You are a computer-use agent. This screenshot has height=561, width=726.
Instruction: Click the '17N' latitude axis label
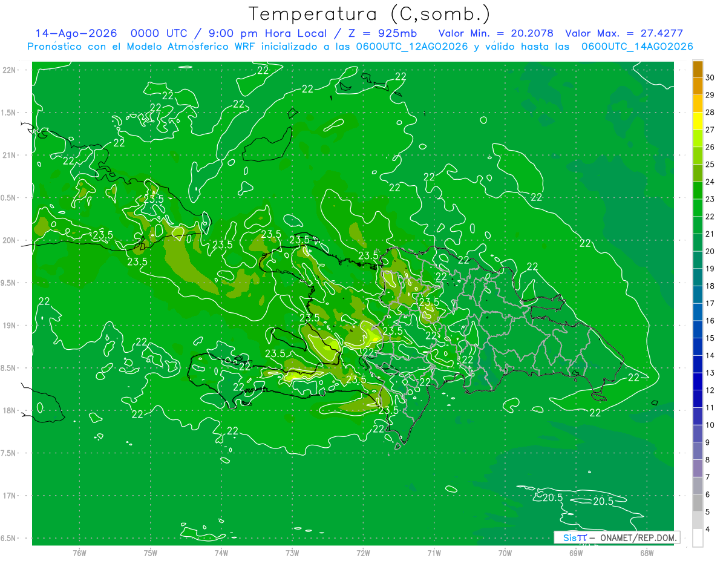(x=10, y=496)
